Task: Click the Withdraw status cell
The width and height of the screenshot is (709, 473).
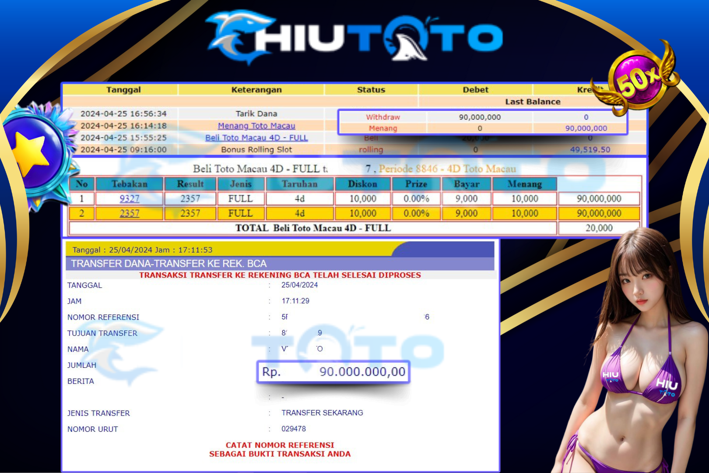Action: (x=383, y=117)
